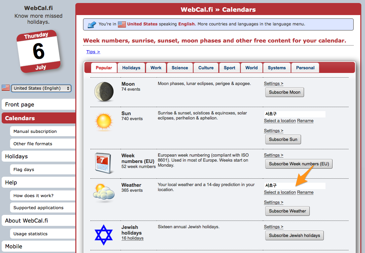Subscribe to the Moon calendar
Screen dimensions: 365x253
284,92
